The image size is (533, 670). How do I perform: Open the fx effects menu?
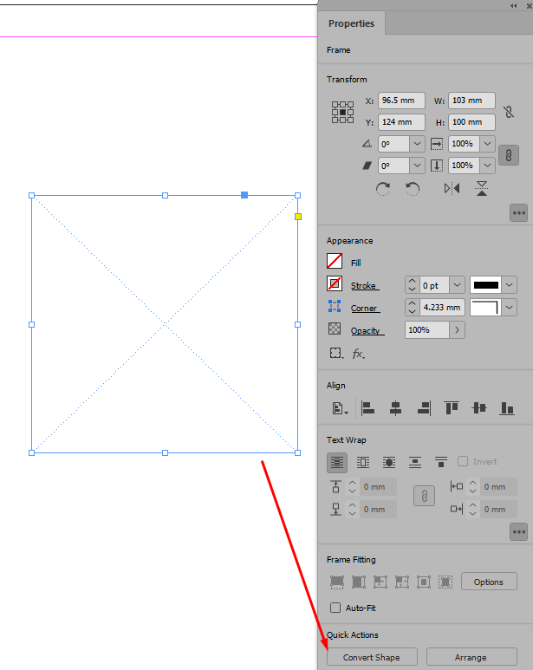[358, 354]
